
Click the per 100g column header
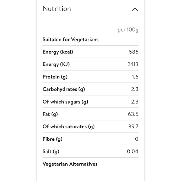point(128,30)
